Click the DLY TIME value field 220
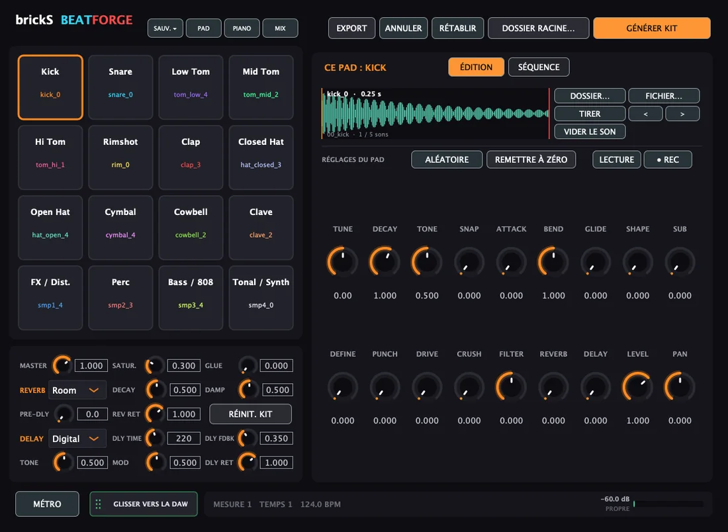 coord(184,438)
